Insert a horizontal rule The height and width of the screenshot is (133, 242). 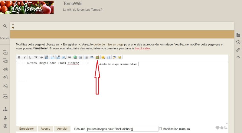click(x=92, y=57)
